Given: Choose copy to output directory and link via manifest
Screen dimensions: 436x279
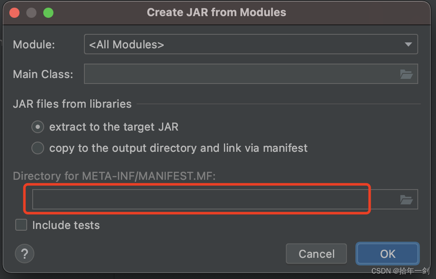Looking at the screenshot, I should coord(37,148).
